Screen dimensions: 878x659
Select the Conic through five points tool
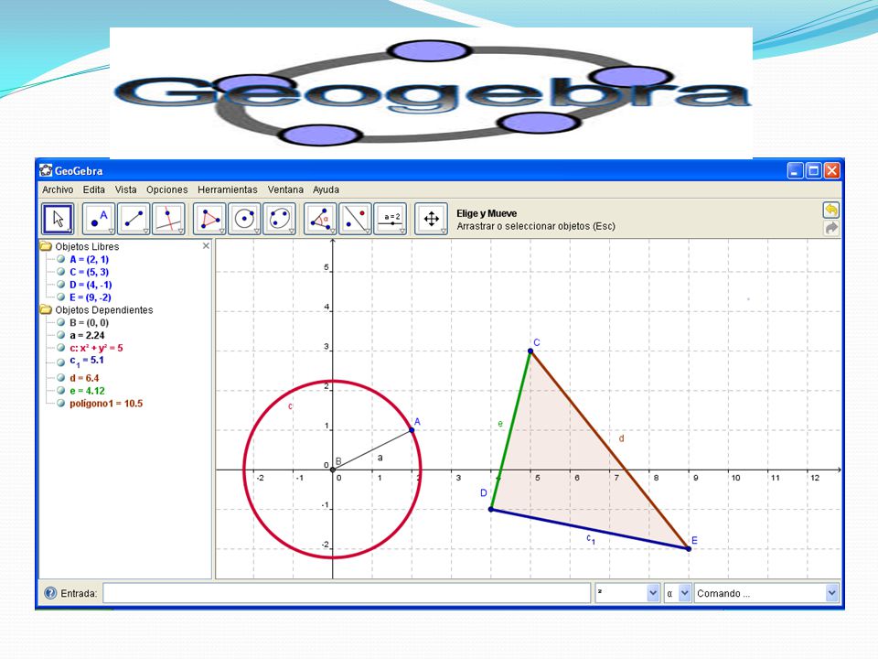pyautogui.click(x=279, y=219)
